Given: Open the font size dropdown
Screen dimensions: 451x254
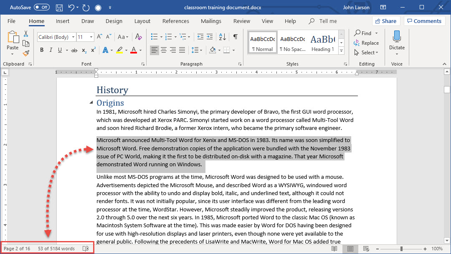Looking at the screenshot, I should (x=91, y=37).
